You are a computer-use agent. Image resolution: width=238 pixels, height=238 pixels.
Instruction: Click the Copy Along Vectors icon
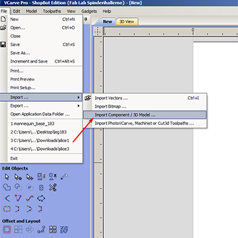pos(41,229)
